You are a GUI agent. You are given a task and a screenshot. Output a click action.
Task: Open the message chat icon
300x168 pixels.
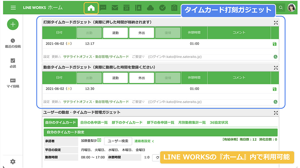point(103,8)
